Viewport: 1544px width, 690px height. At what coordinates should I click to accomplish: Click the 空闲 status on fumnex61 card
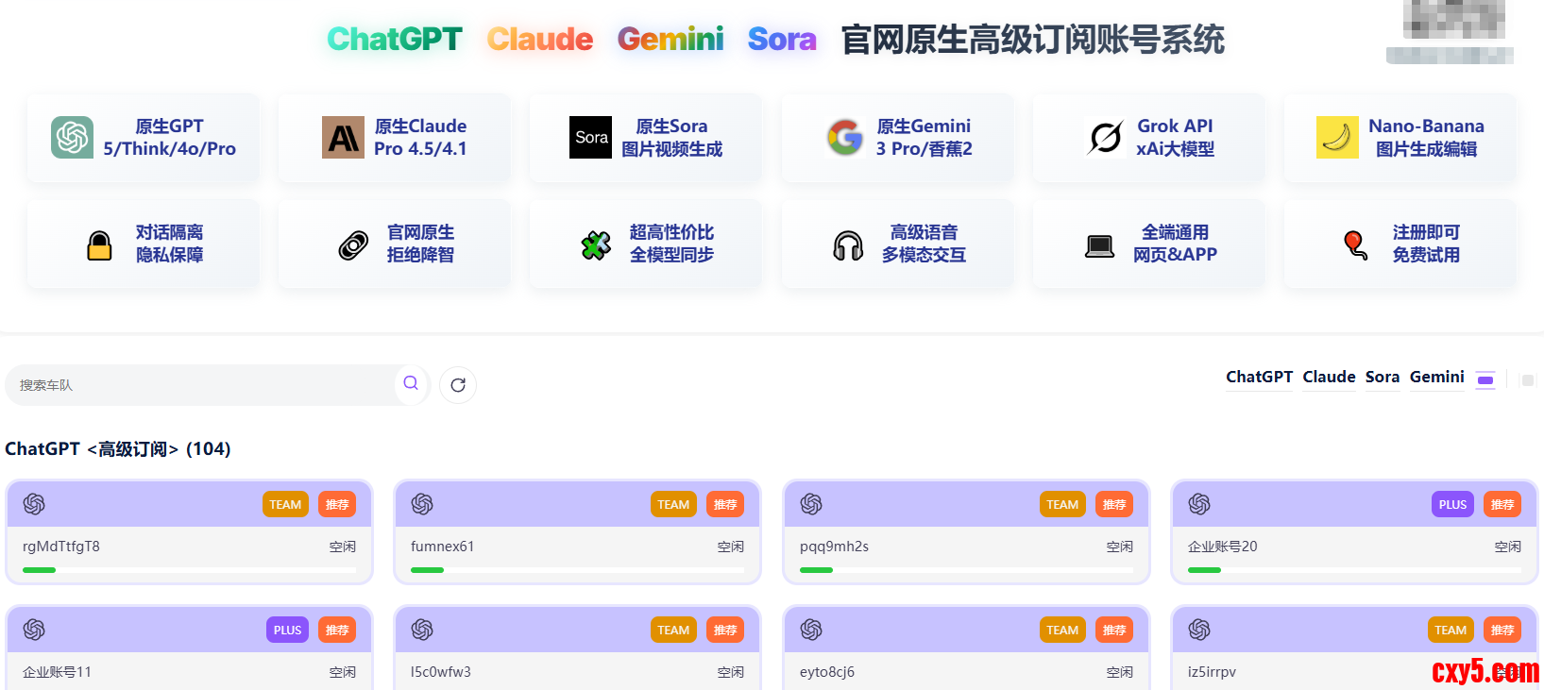click(x=731, y=547)
